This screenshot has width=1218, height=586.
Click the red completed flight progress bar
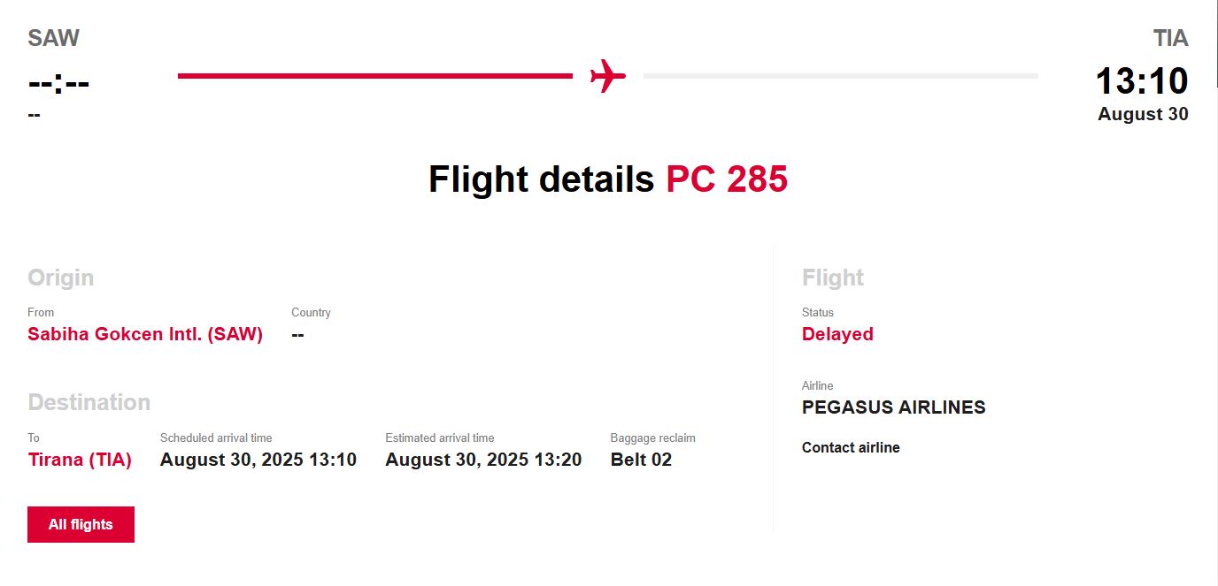(x=374, y=76)
